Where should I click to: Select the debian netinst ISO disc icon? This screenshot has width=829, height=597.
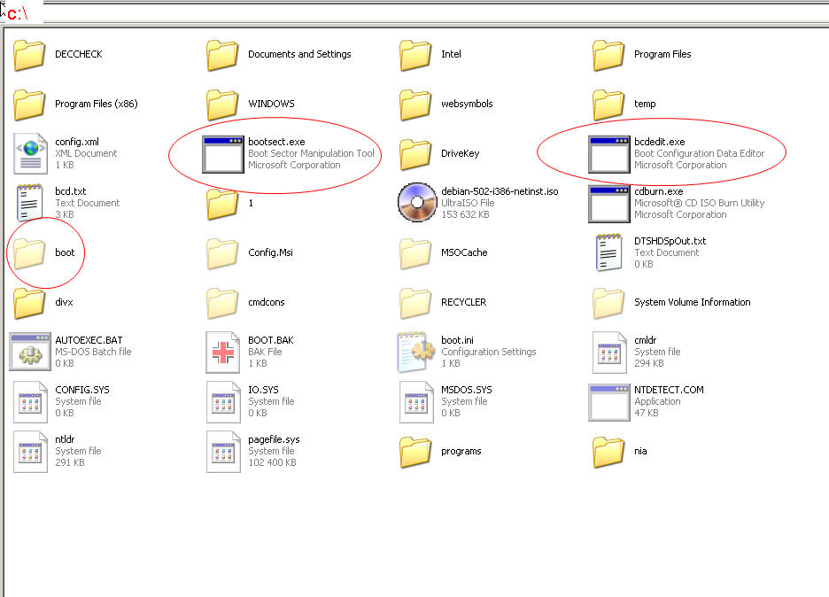[416, 203]
